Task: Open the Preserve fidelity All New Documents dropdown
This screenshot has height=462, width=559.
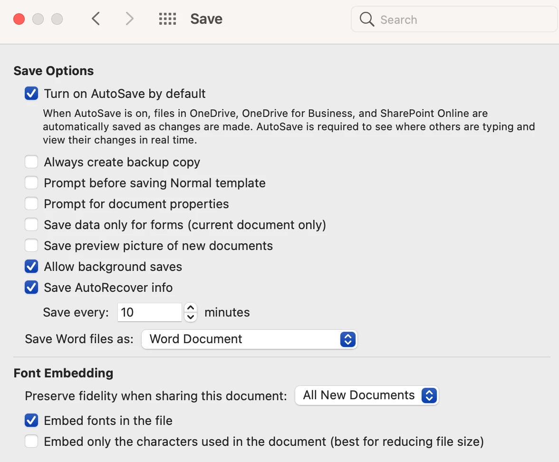Action: click(x=367, y=395)
